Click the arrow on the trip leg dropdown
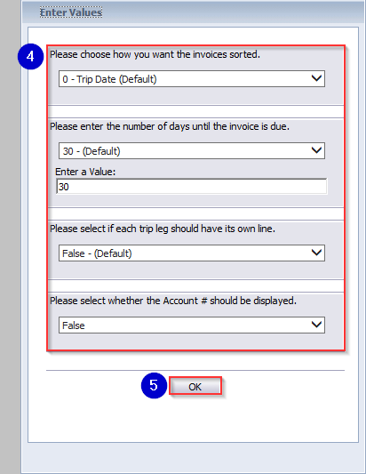This screenshot has width=366, height=474. pyautogui.click(x=316, y=253)
